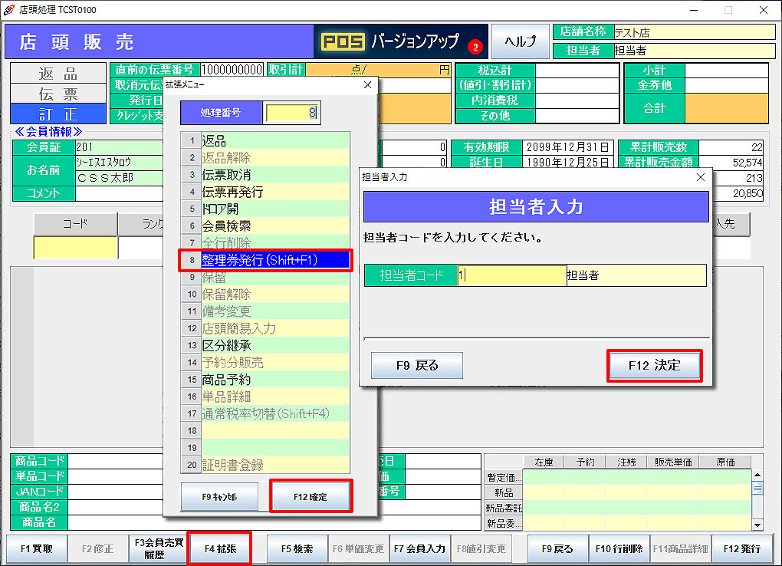Click F9 戻る in 担当者入力 dialog
The height and width of the screenshot is (566, 782).
pyautogui.click(x=417, y=366)
